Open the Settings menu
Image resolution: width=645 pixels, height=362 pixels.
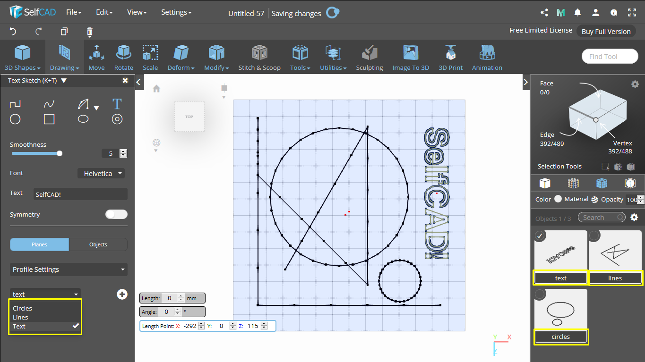point(176,12)
